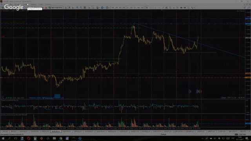The width and height of the screenshot is (251, 141).
Task: Switch chart to bar chart type
Action: coord(65,7)
